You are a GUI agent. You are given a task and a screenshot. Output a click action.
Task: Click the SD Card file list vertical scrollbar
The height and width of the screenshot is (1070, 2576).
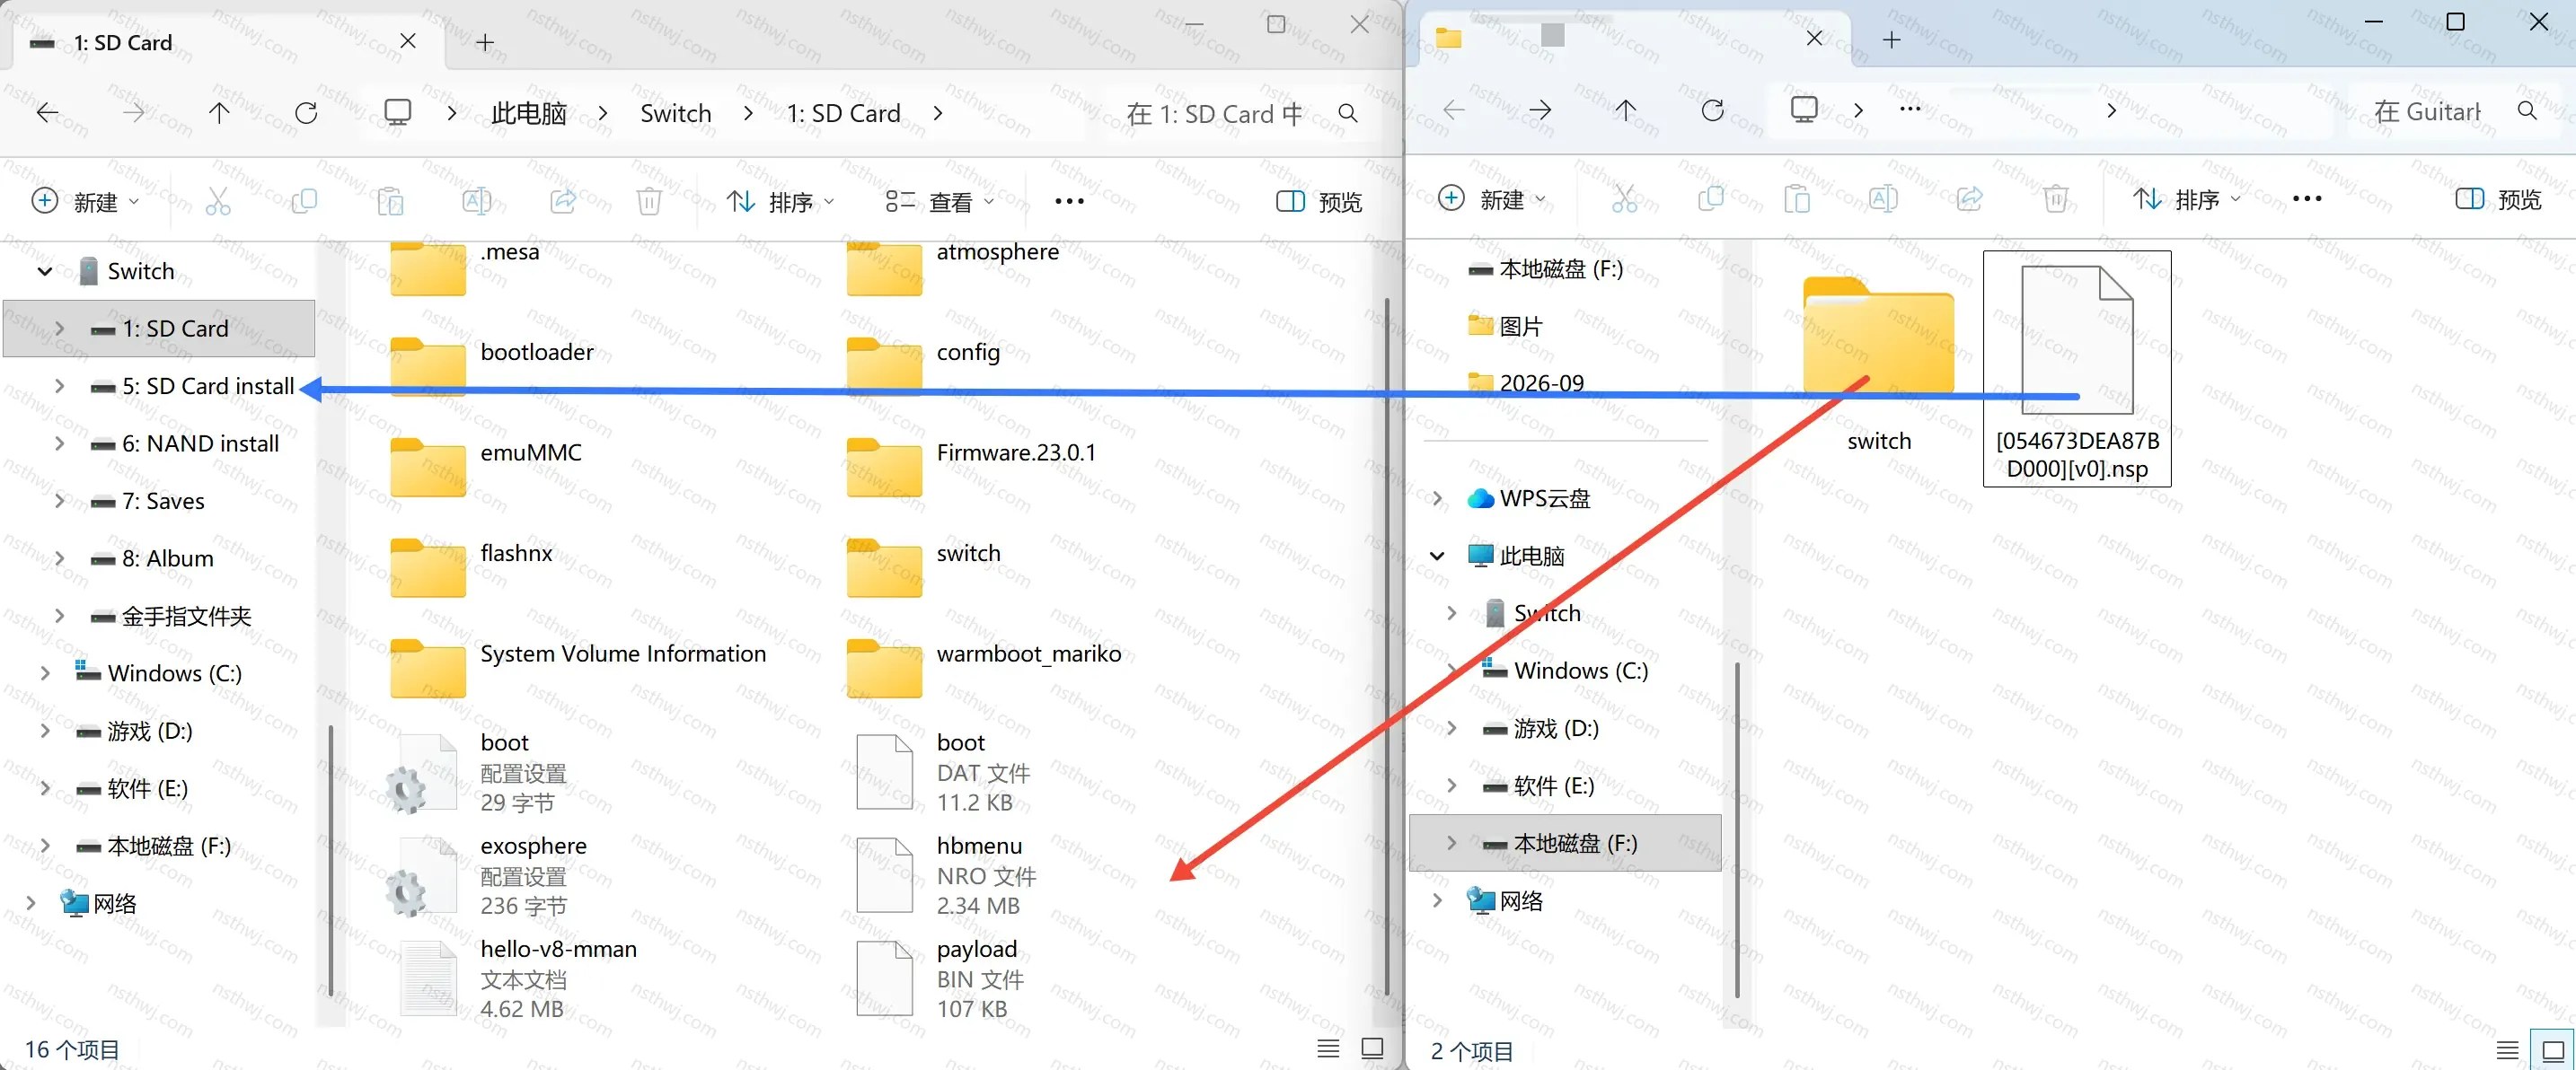[x=1386, y=645]
